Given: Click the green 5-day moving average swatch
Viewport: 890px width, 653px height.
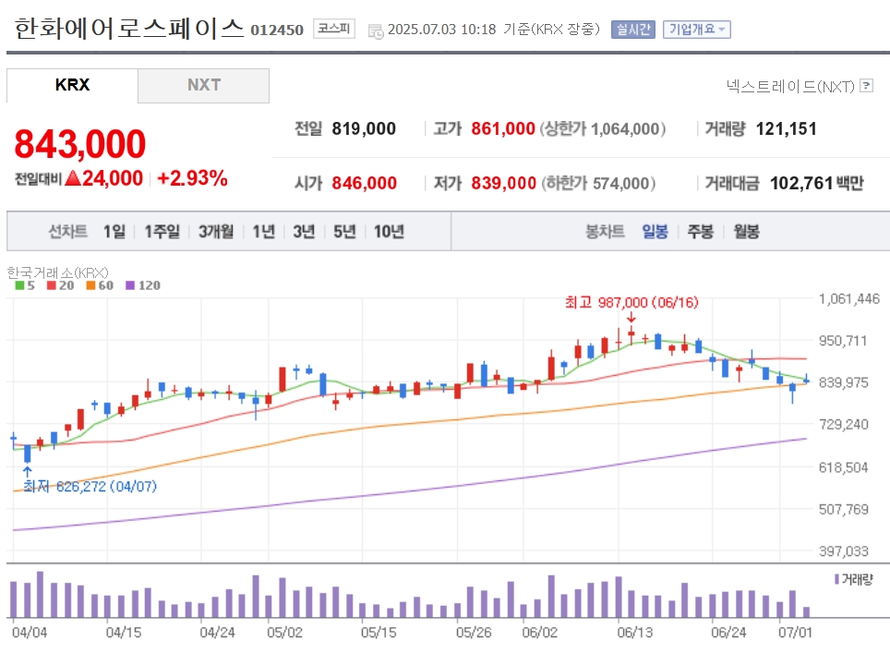Looking at the screenshot, I should [19, 285].
